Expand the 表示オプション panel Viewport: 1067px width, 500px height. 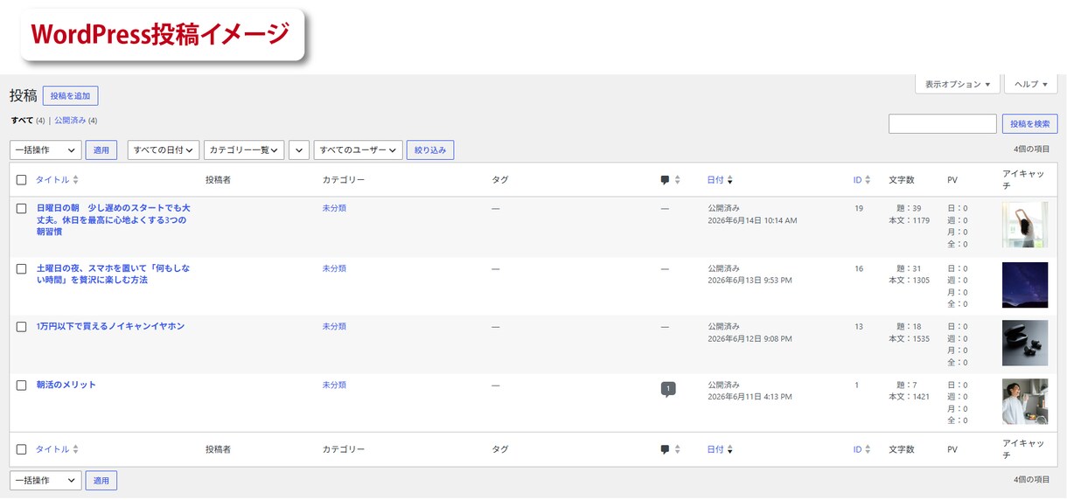(958, 84)
